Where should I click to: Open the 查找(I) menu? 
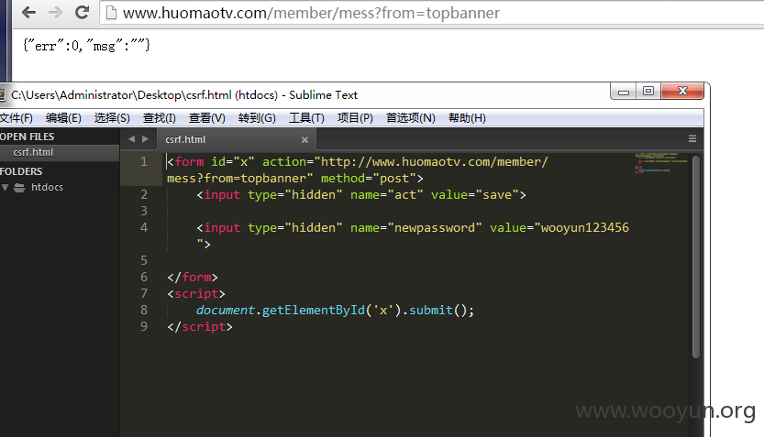pyautogui.click(x=159, y=118)
